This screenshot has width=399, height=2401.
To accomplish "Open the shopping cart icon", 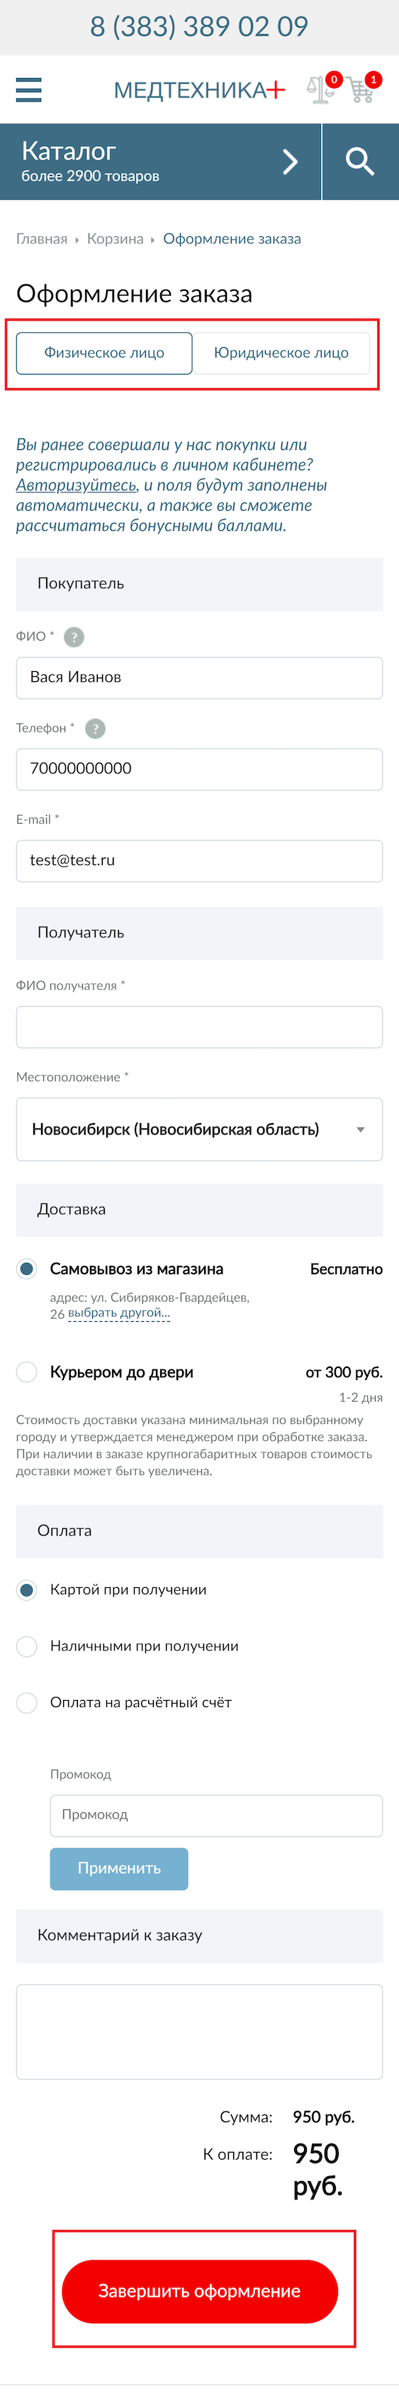I will coord(362,89).
